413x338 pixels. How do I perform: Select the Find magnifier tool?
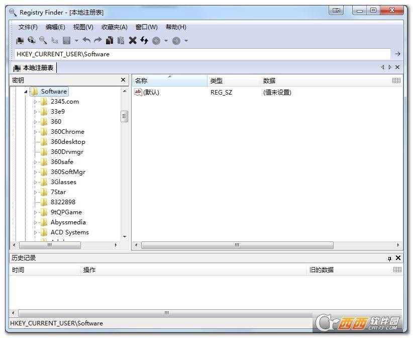tap(42, 40)
